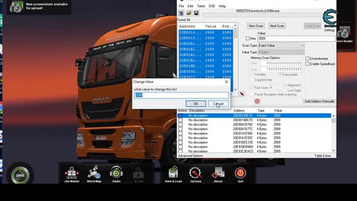The image size is (357, 201).
Task: Click Add Address Manually button
Action: pos(320,102)
